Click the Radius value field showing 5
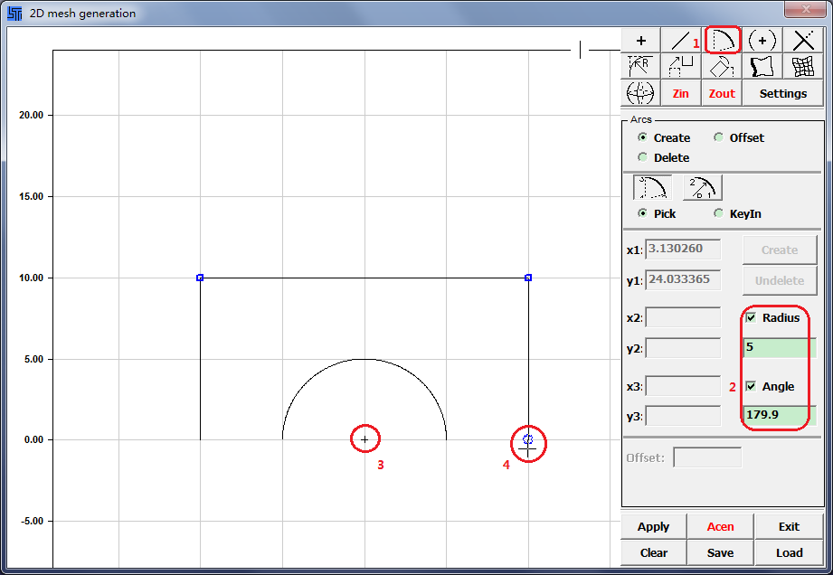Viewport: 833px width, 575px height. click(x=779, y=347)
